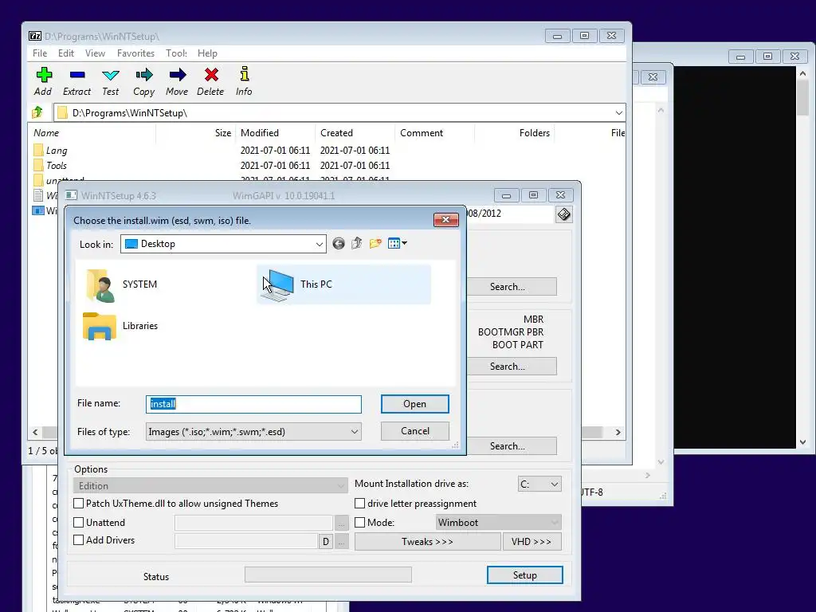This screenshot has width=816, height=612.
Task: Click the Delete toolbar icon
Action: coord(210,75)
